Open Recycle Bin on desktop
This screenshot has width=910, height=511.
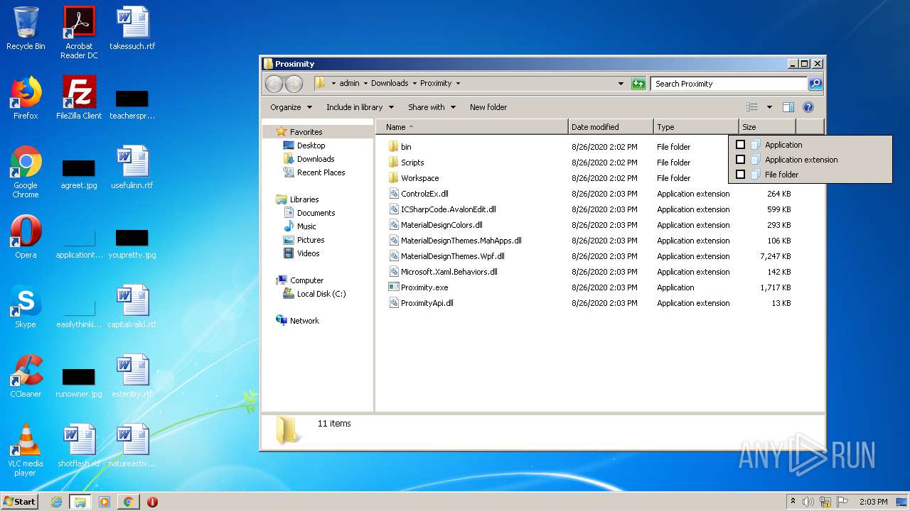coord(26,28)
